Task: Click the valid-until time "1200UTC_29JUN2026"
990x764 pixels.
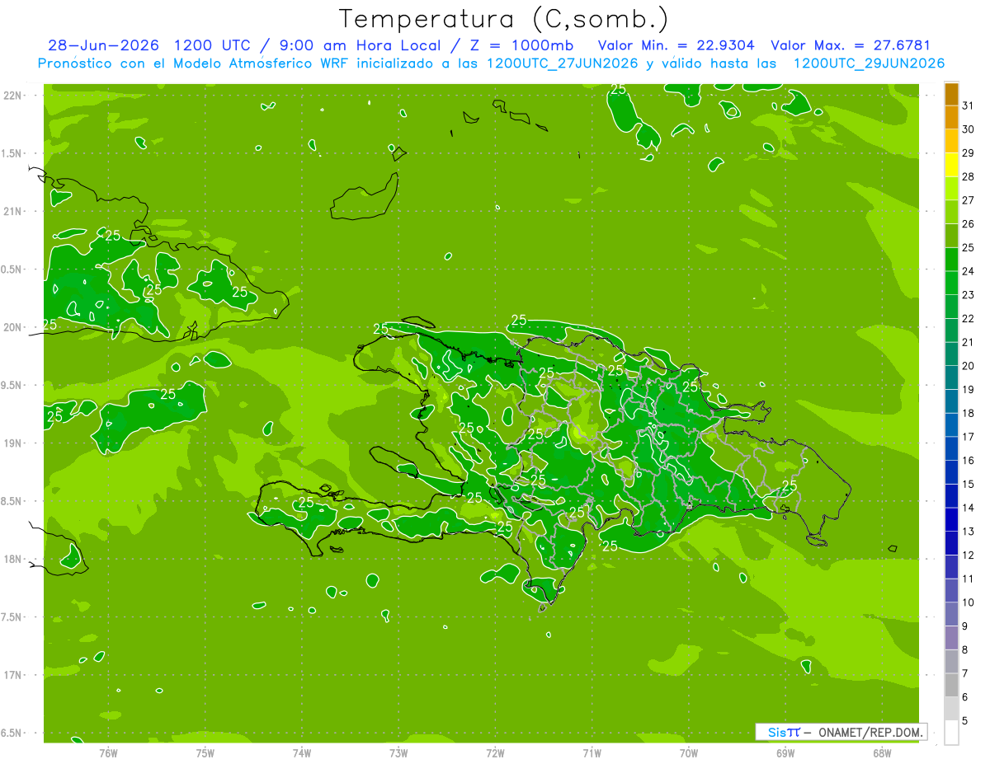Action: tap(869, 63)
